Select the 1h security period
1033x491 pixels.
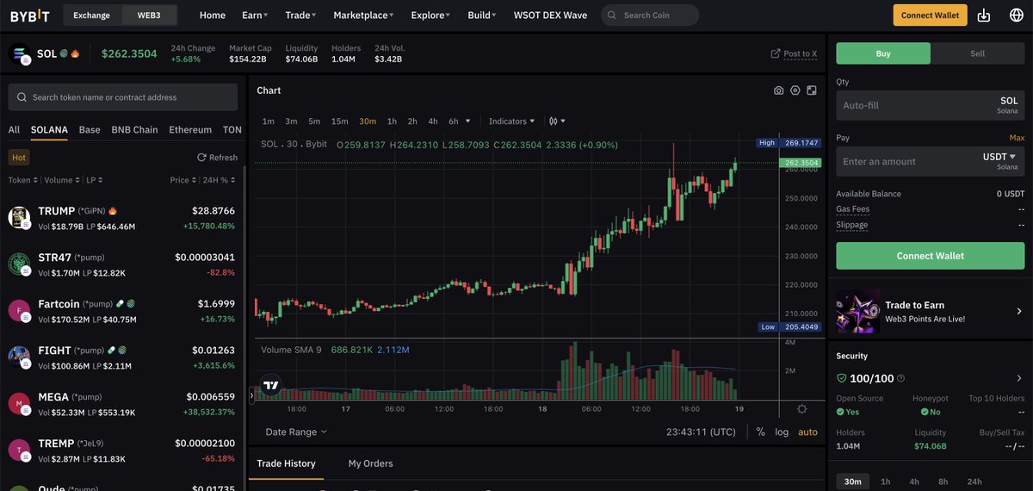(x=886, y=482)
